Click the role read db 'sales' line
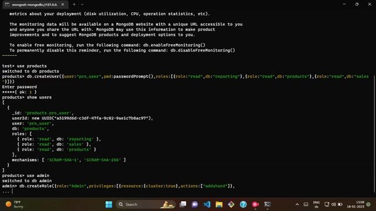 coord(54,144)
